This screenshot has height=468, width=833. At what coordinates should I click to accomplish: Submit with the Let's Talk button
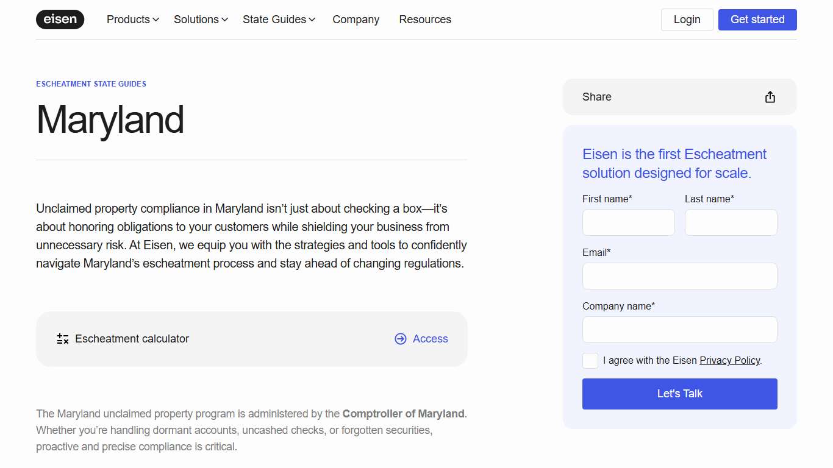tap(679, 394)
